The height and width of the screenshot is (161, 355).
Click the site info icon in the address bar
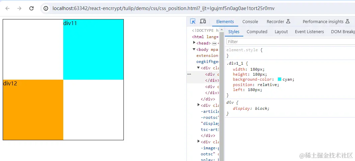coord(46,8)
